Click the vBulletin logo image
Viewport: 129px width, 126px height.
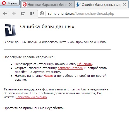click(x=10, y=30)
